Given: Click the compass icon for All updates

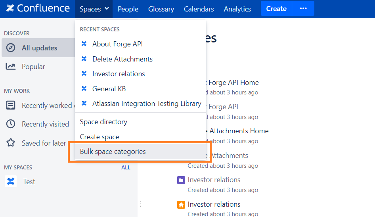Looking at the screenshot, I should 11,48.
